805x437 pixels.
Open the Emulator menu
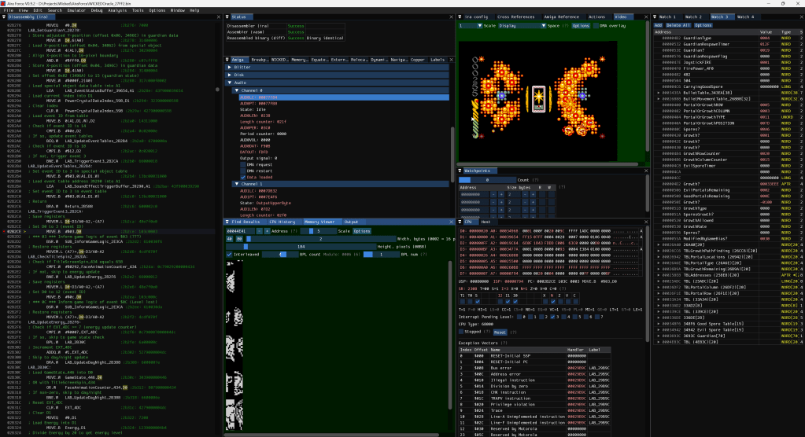click(x=78, y=10)
